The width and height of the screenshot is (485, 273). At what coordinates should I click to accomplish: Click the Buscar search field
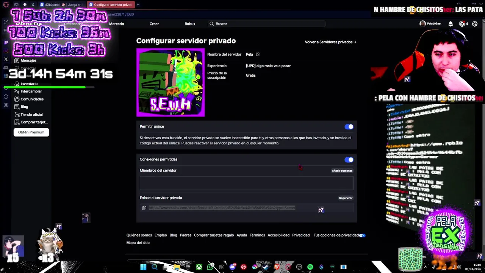click(x=266, y=24)
